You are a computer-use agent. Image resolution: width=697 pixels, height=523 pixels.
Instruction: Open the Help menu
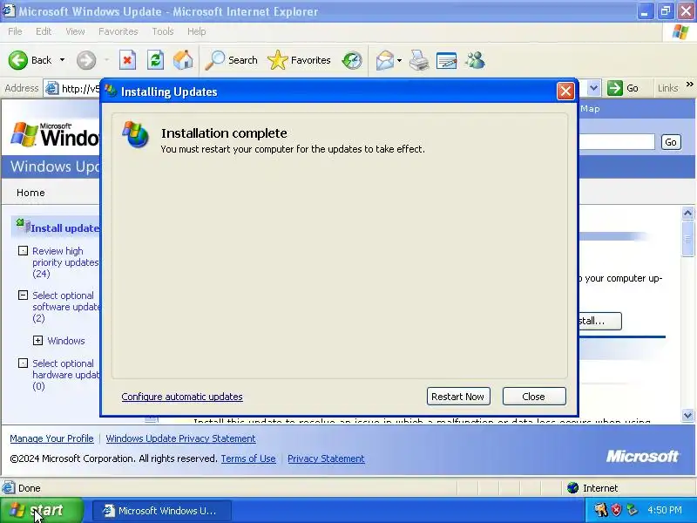click(196, 31)
